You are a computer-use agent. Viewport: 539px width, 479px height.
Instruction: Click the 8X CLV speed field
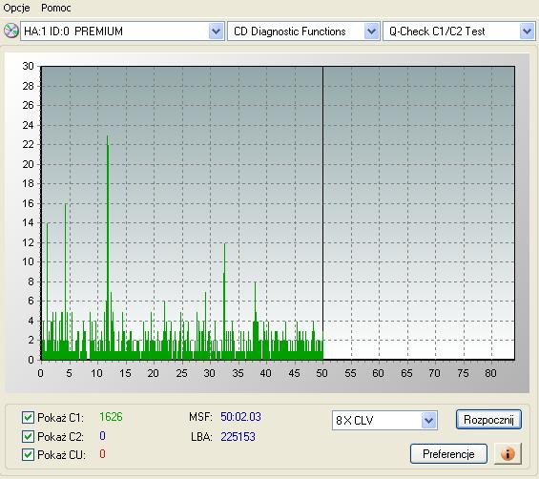377,420
